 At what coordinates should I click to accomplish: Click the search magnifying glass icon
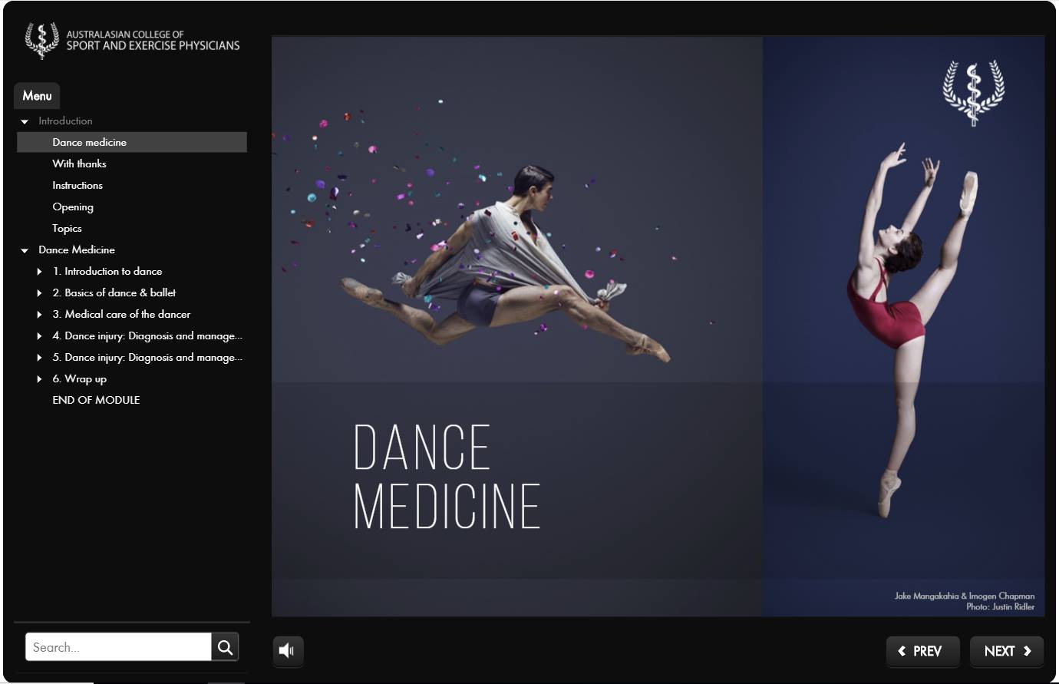click(x=225, y=647)
